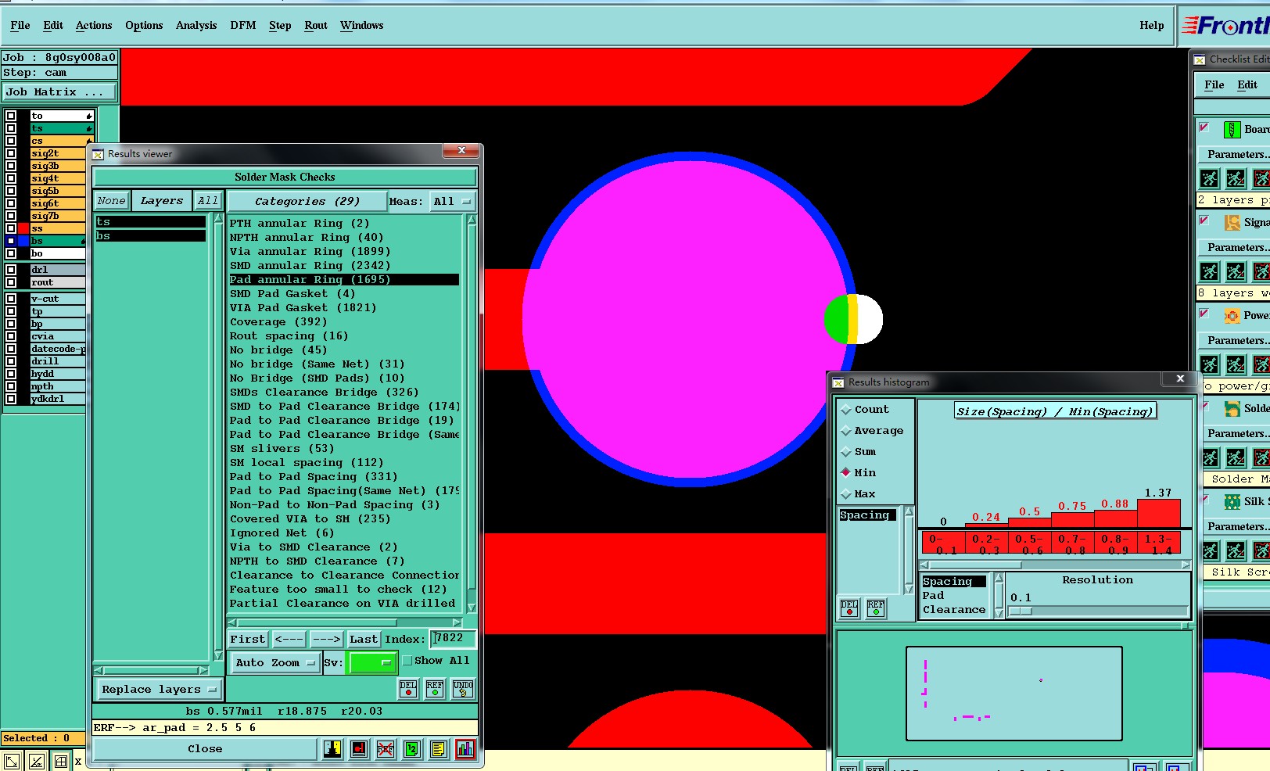Image resolution: width=1270 pixels, height=771 pixels.
Task: Open the Auto Zoom dropdown
Action: [x=274, y=663]
